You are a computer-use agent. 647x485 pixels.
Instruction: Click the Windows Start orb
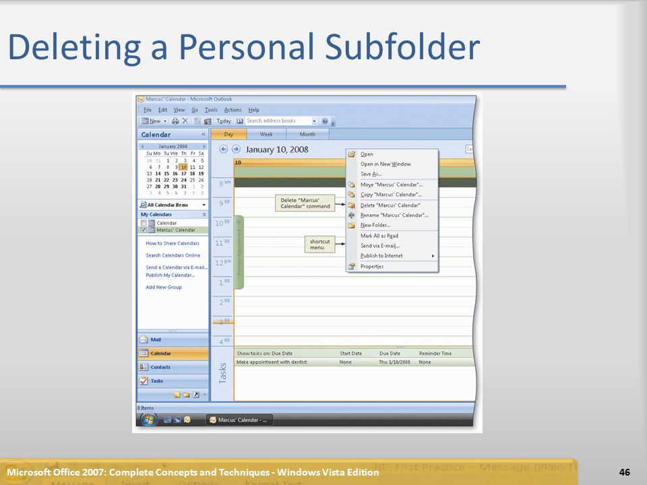point(148,420)
